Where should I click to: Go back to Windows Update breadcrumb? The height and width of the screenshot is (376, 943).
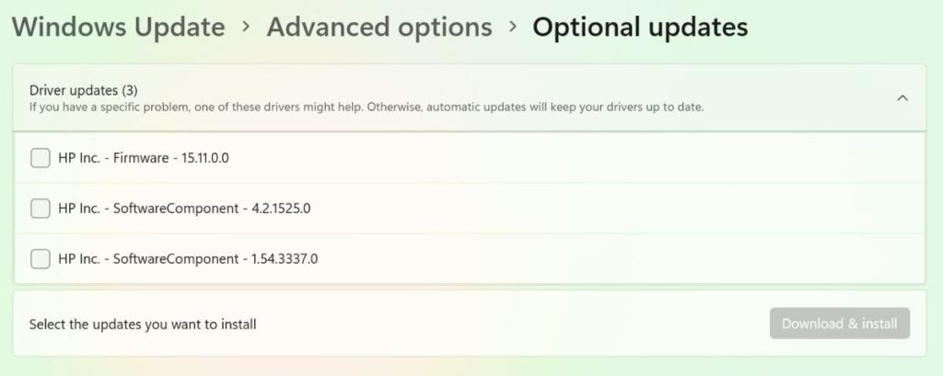coord(118,28)
